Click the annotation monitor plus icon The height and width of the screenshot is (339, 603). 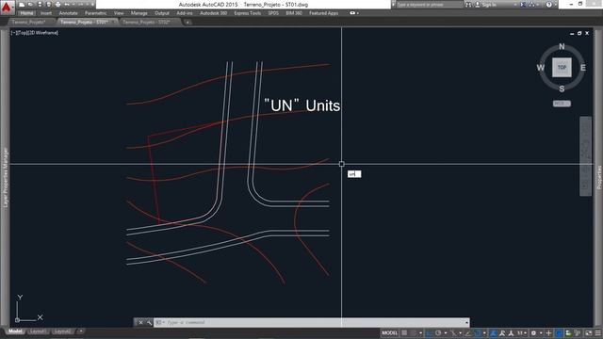tap(548, 332)
